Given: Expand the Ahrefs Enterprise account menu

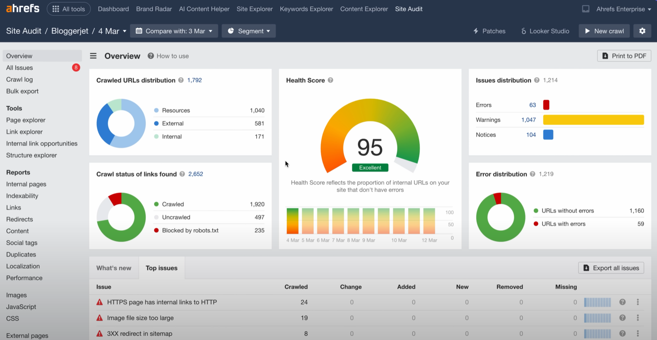Looking at the screenshot, I should click(x=623, y=9).
